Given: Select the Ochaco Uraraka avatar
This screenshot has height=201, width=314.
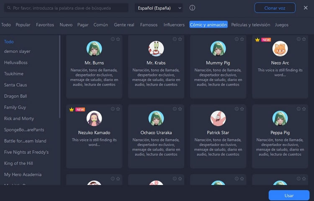Looking at the screenshot, I should [156, 118].
